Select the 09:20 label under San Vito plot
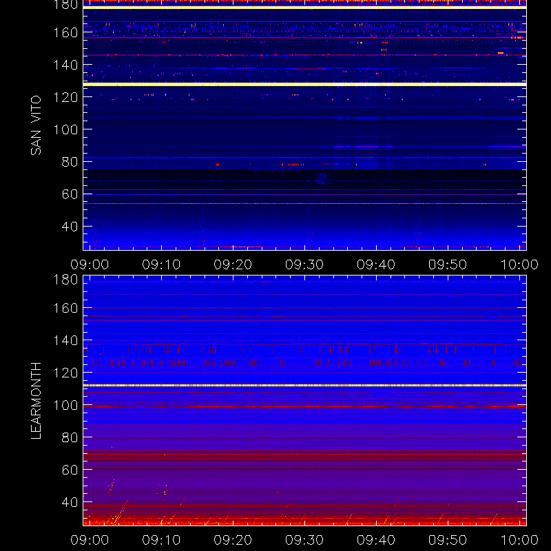Image resolution: width=551 pixels, height=551 pixels. pos(233,264)
